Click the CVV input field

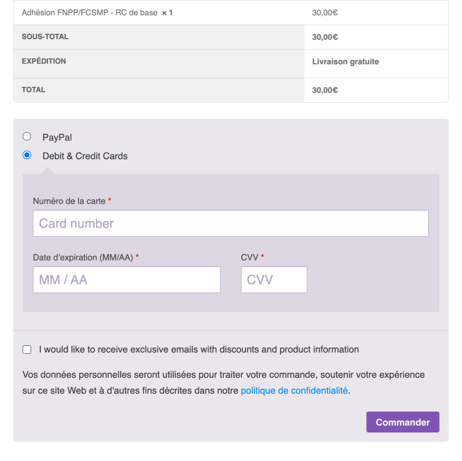point(274,280)
